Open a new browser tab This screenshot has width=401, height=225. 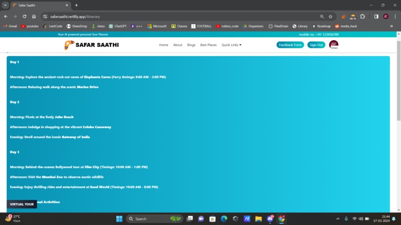click(x=76, y=5)
